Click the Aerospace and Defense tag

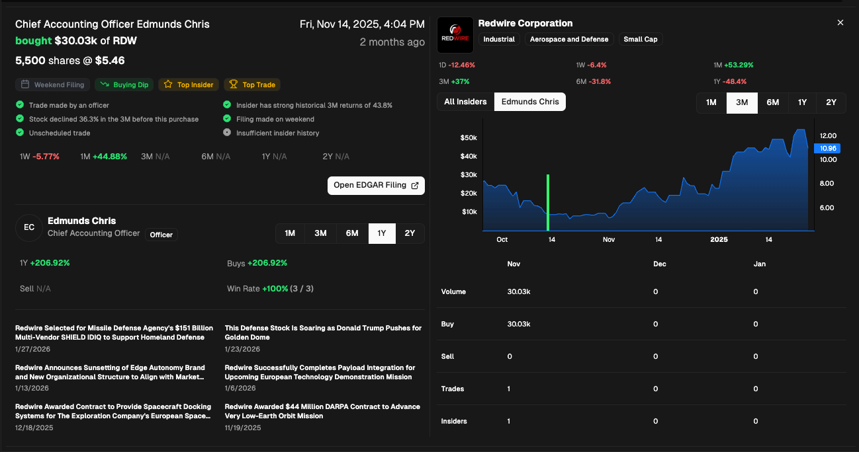pos(569,39)
